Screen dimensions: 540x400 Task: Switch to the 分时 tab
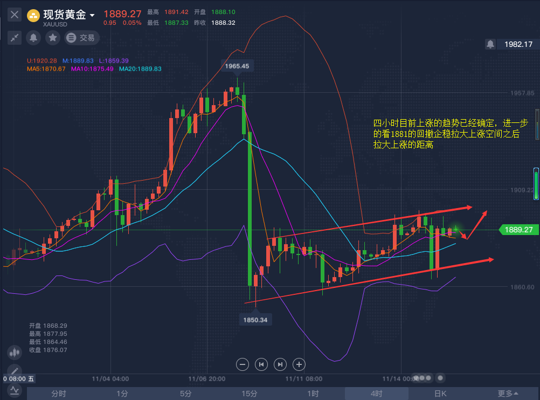59,394
